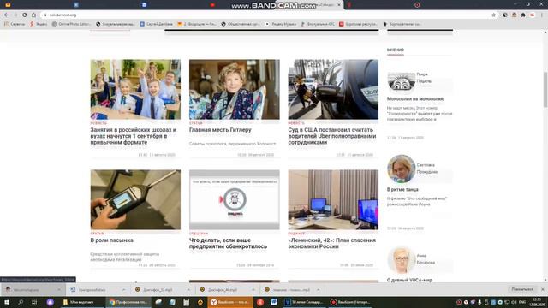
Task: Open the Яндекс Музыка bookmark
Action: tap(280, 24)
